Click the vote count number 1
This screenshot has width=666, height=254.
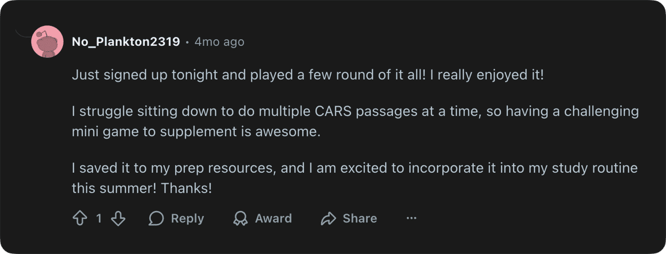coord(99,219)
